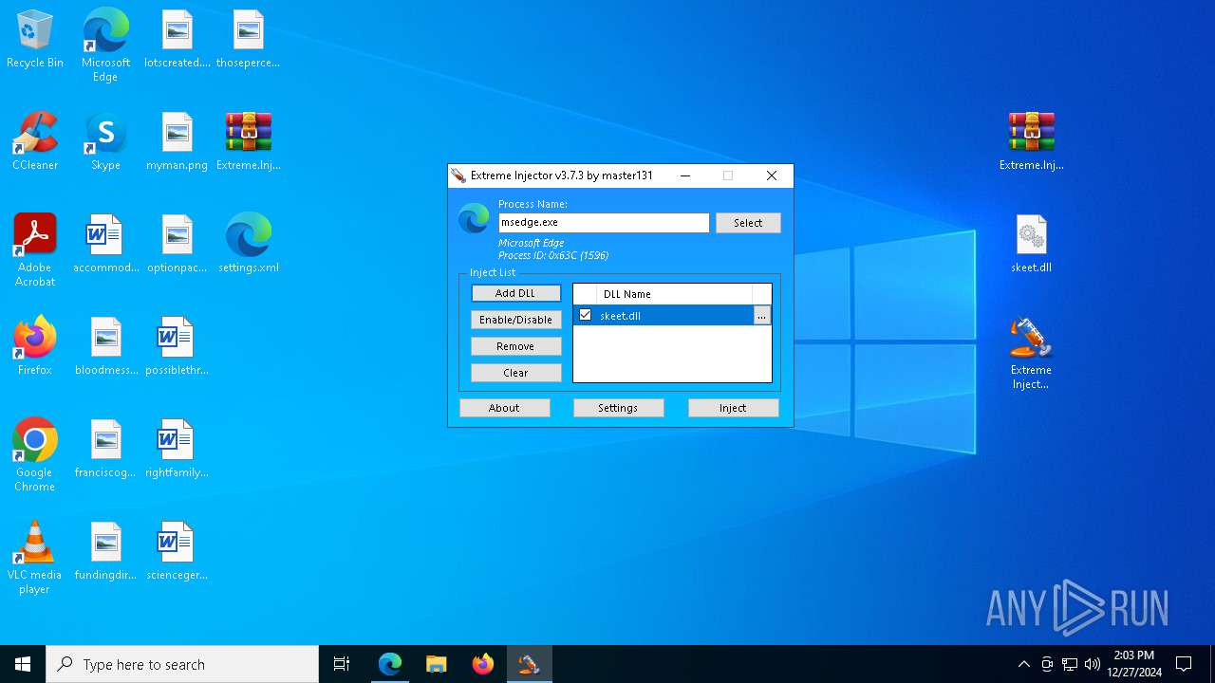Select the skeet.dll file on the desktop
This screenshot has height=683, width=1215.
pyautogui.click(x=1031, y=245)
